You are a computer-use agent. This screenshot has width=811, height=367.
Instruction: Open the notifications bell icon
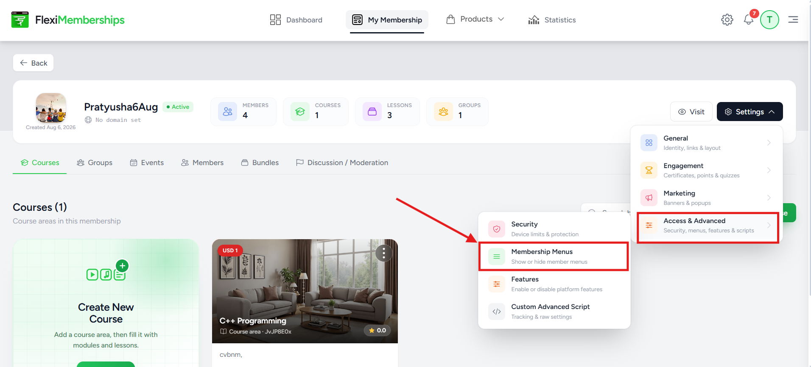[x=749, y=19]
